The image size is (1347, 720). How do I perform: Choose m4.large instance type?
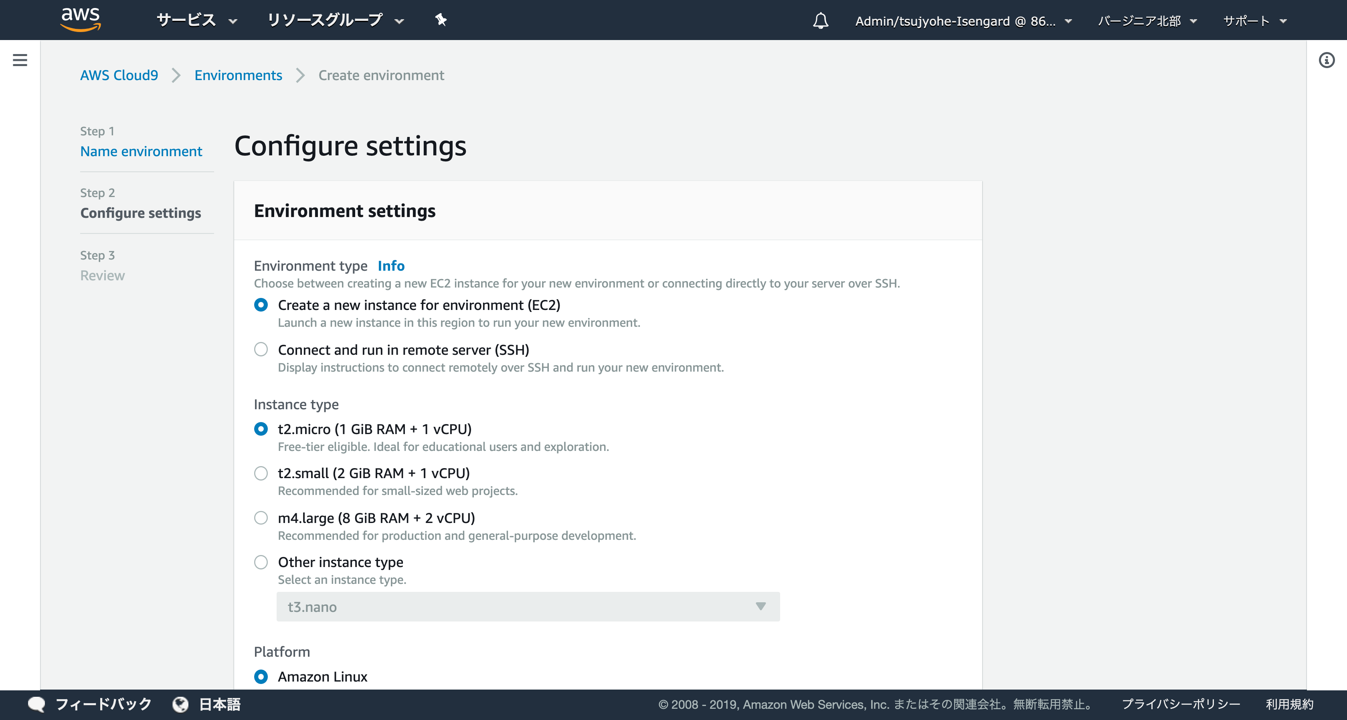tap(261, 518)
